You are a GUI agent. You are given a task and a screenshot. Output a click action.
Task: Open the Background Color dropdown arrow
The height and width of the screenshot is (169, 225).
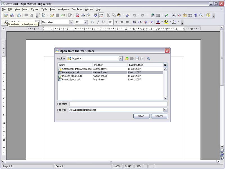click(178, 22)
